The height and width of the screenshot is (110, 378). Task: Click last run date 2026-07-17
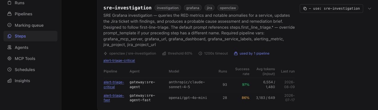pyautogui.click(x=289, y=98)
